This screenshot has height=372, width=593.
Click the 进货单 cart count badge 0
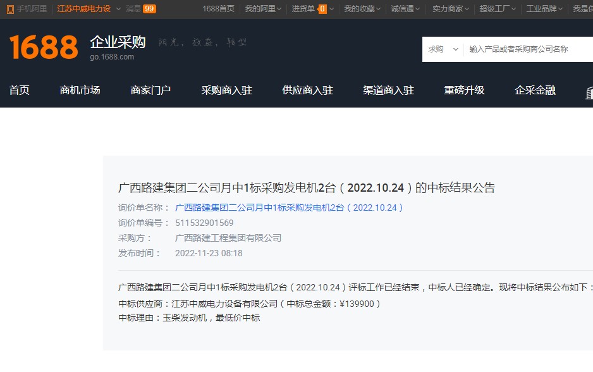point(322,9)
